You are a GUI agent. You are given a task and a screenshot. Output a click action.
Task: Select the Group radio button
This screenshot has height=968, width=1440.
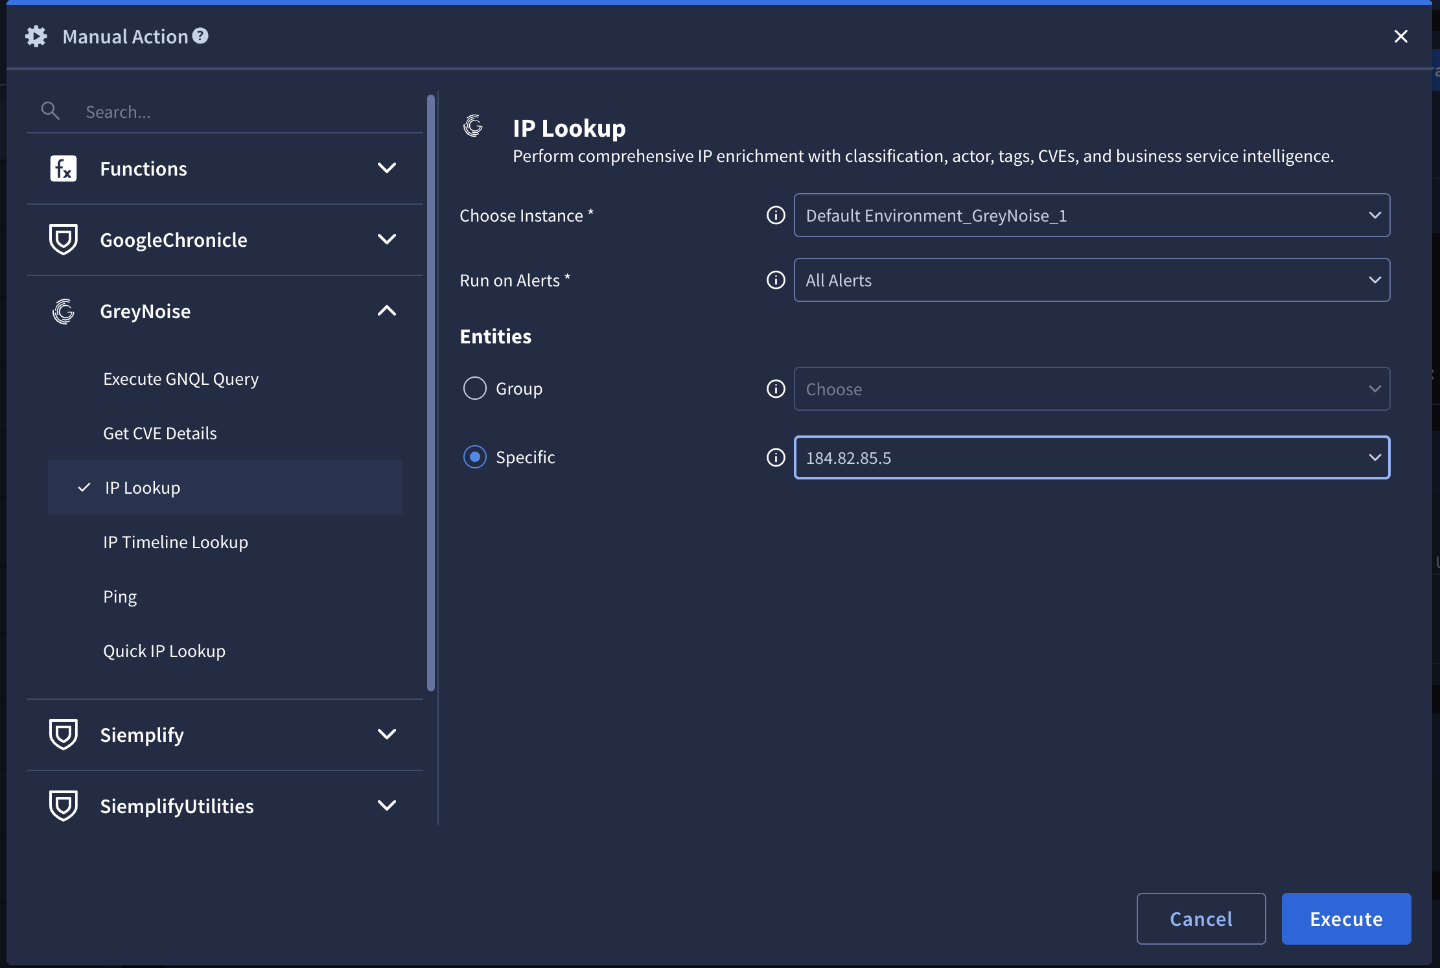pyautogui.click(x=475, y=389)
